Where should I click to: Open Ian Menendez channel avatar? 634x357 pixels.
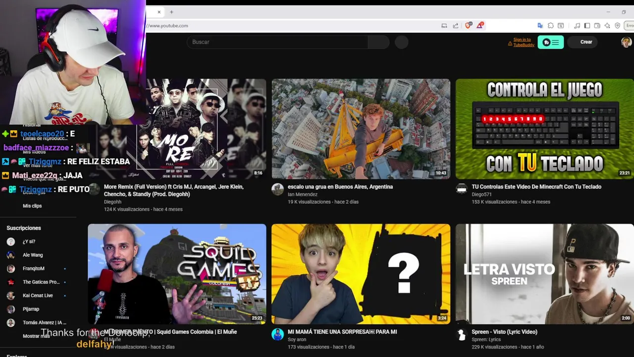(x=278, y=189)
